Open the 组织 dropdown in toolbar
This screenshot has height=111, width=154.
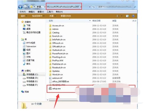click(24, 16)
